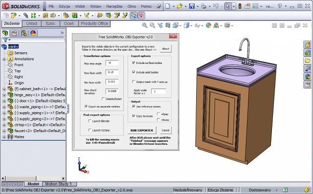313x194 pixels.
Task: Open the Plik menu
Action: pos(51,6)
